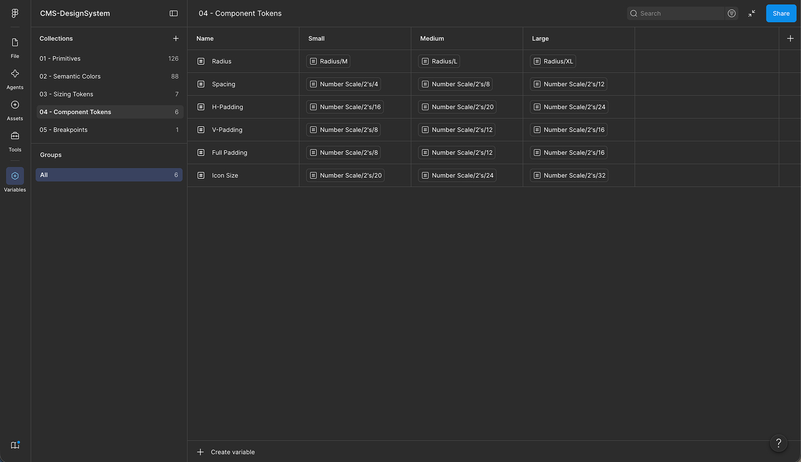The height and width of the screenshot is (462, 801).
Task: Click the Search input field
Action: pos(676,13)
